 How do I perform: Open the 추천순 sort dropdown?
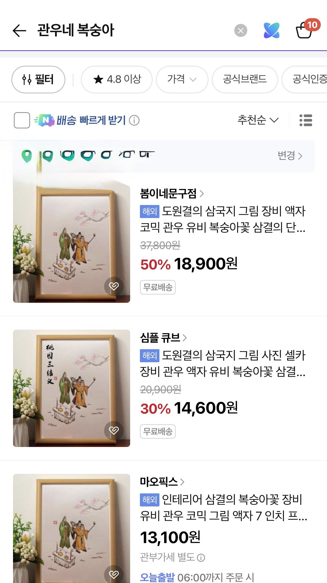(258, 120)
